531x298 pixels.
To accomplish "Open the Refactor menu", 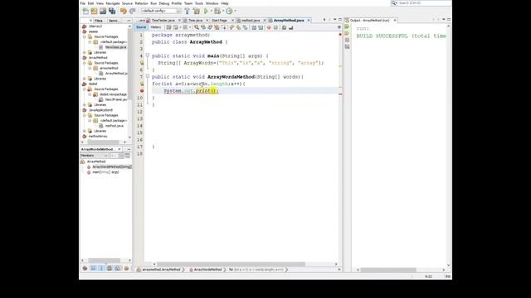I will 142,3.
